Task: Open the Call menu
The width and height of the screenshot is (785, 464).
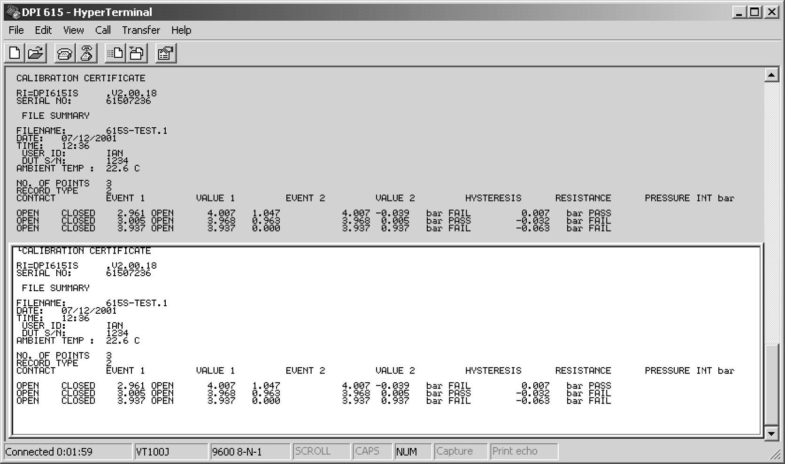Action: (103, 30)
